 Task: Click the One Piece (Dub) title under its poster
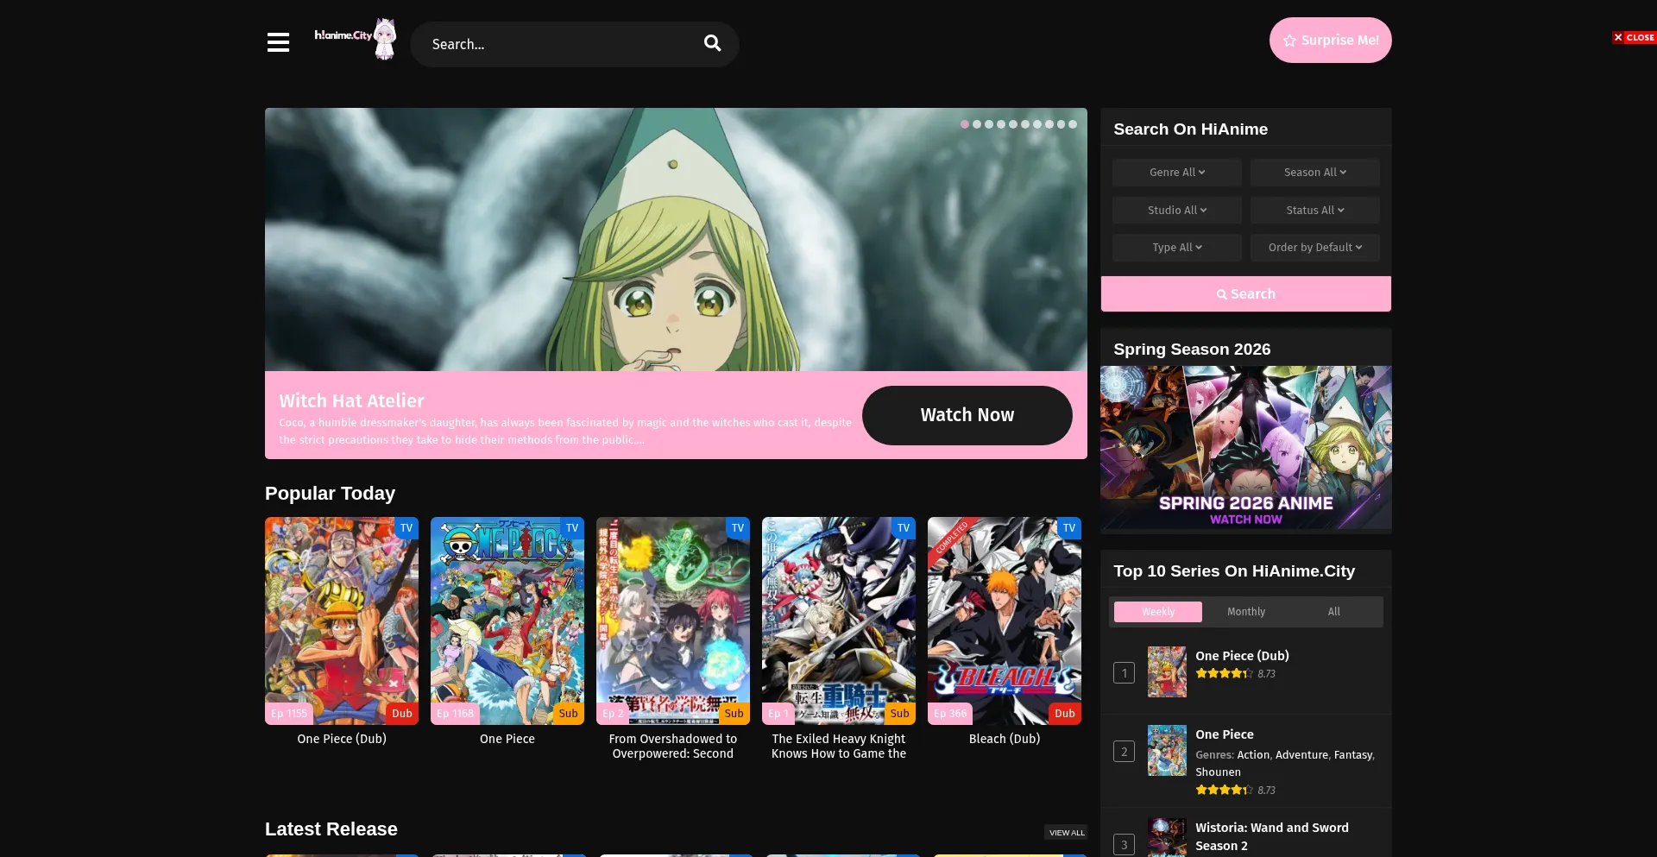tap(342, 739)
